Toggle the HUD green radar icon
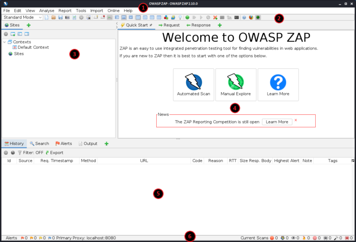 point(258,18)
